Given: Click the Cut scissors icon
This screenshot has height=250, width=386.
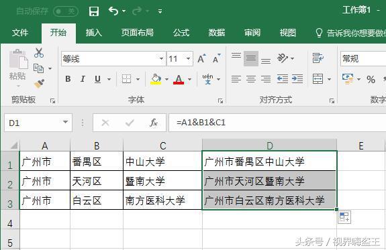Looking at the screenshot, I should pos(39,53).
